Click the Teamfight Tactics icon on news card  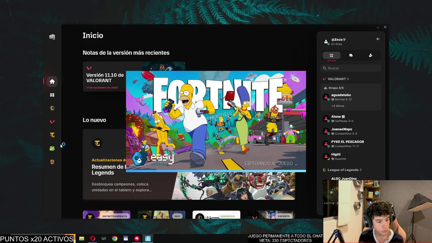tap(97, 143)
